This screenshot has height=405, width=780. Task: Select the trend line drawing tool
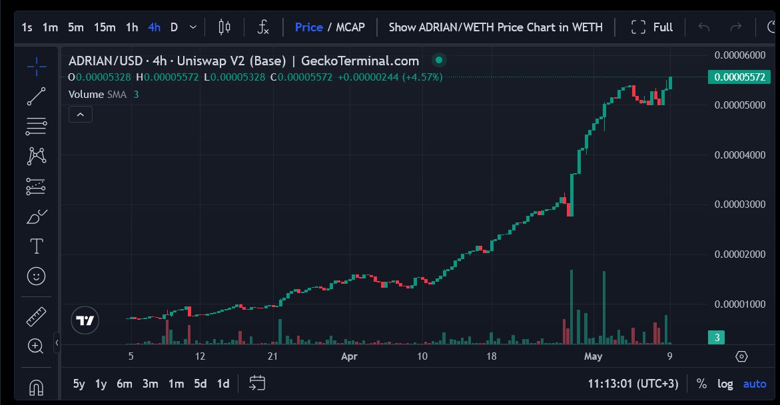[37, 97]
